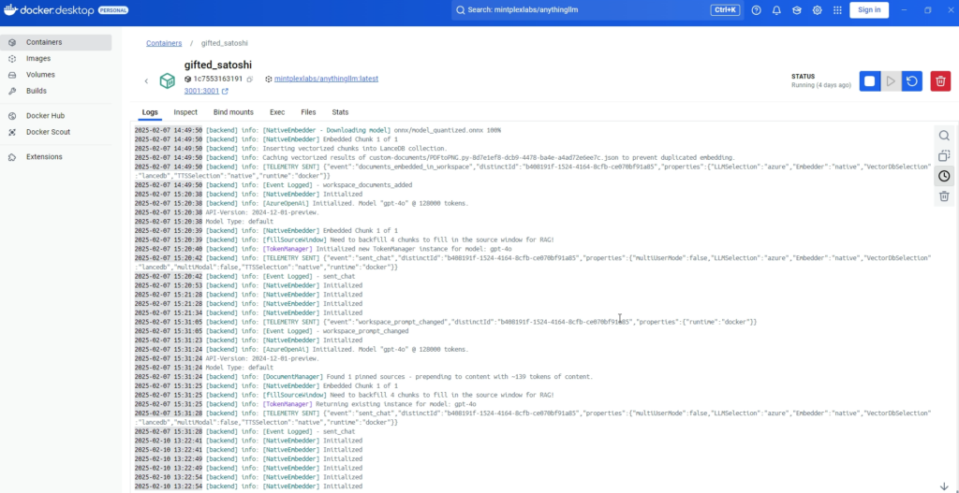
Task: Click the Volumes sidebar icon
Action: 12,75
